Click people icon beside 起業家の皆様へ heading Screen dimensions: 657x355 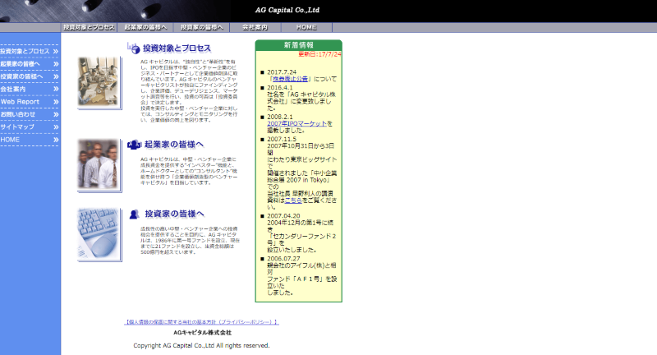[134, 145]
